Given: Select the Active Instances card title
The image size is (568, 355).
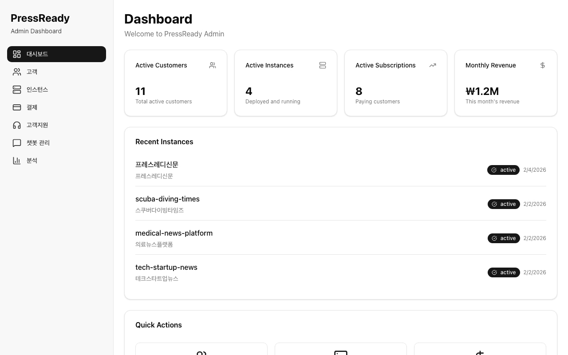Looking at the screenshot, I should tap(269, 65).
